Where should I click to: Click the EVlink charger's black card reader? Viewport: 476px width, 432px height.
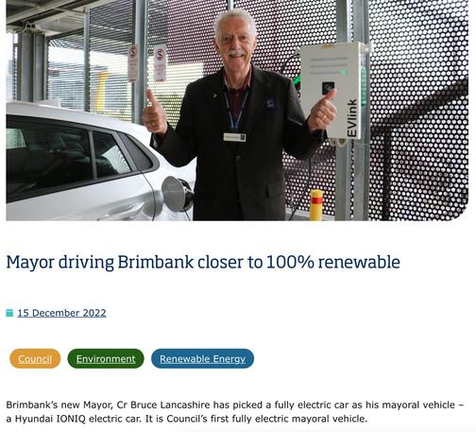coord(328,88)
